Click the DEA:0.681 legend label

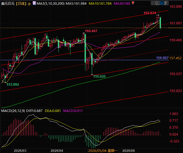(53, 111)
